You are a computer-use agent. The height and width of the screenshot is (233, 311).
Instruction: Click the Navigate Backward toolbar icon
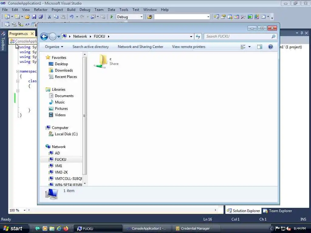coord(93,17)
